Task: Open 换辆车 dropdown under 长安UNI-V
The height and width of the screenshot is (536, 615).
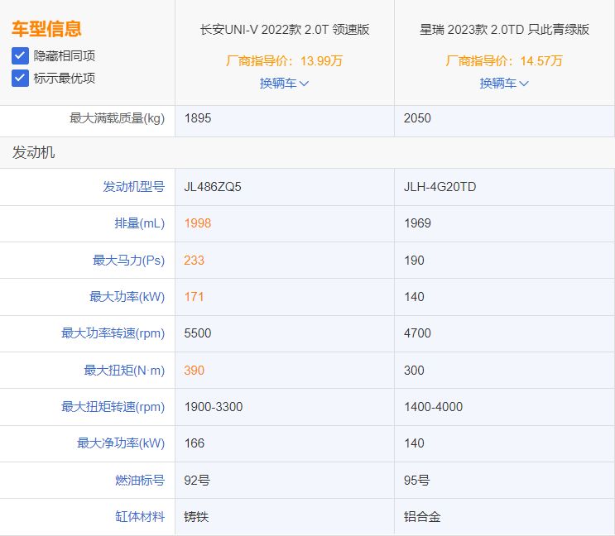Action: (x=284, y=83)
